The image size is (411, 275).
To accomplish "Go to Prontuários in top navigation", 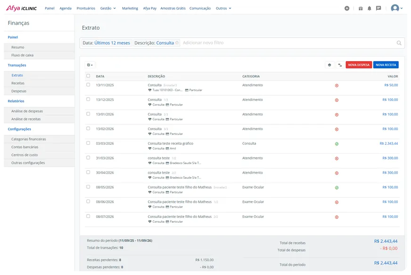I will (x=86, y=8).
